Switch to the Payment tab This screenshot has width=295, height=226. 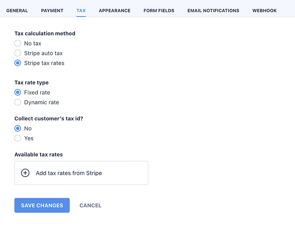click(x=52, y=10)
